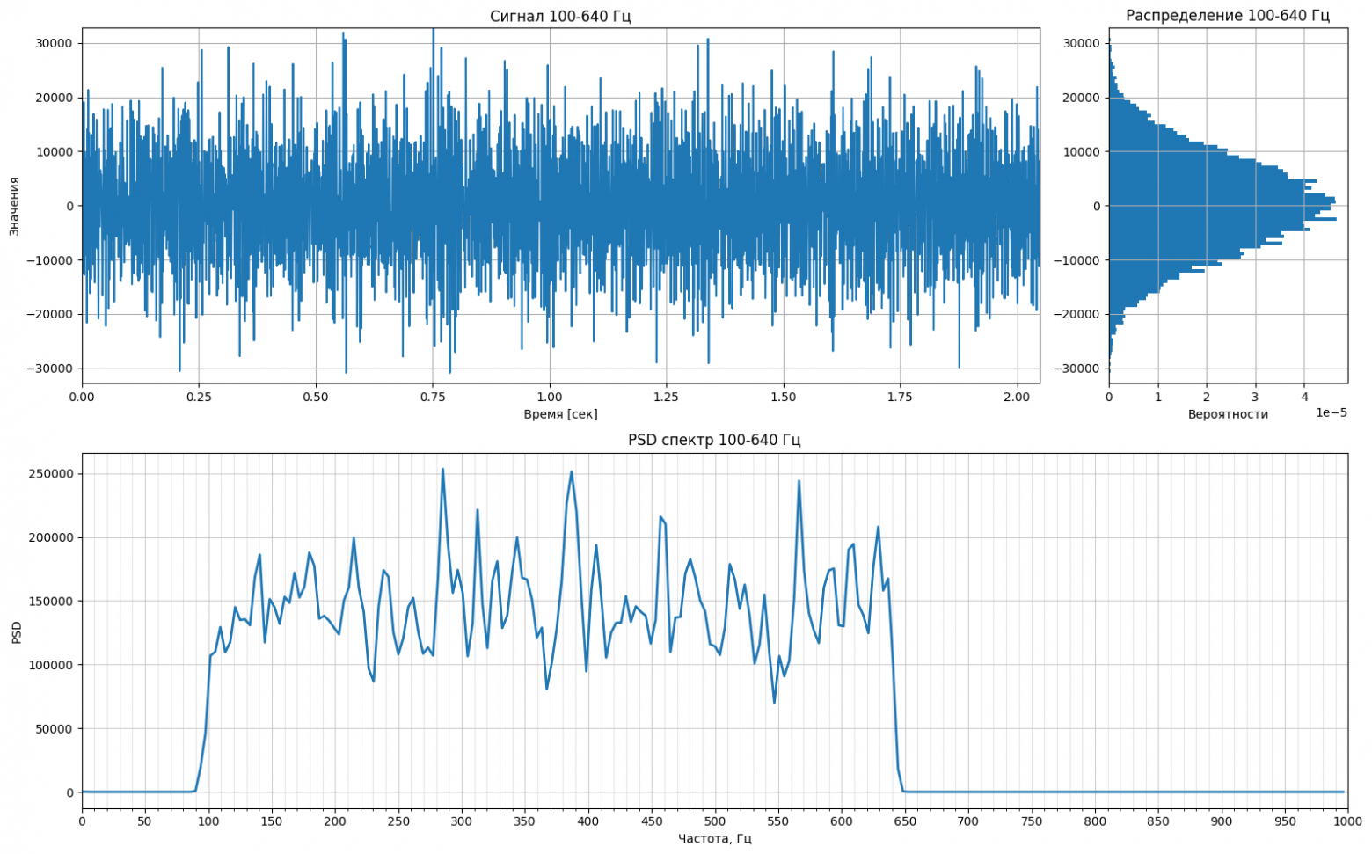Click the 'Распределение 100-640 Гц' histogram title
This screenshot has width=1372, height=854.
click(1227, 16)
